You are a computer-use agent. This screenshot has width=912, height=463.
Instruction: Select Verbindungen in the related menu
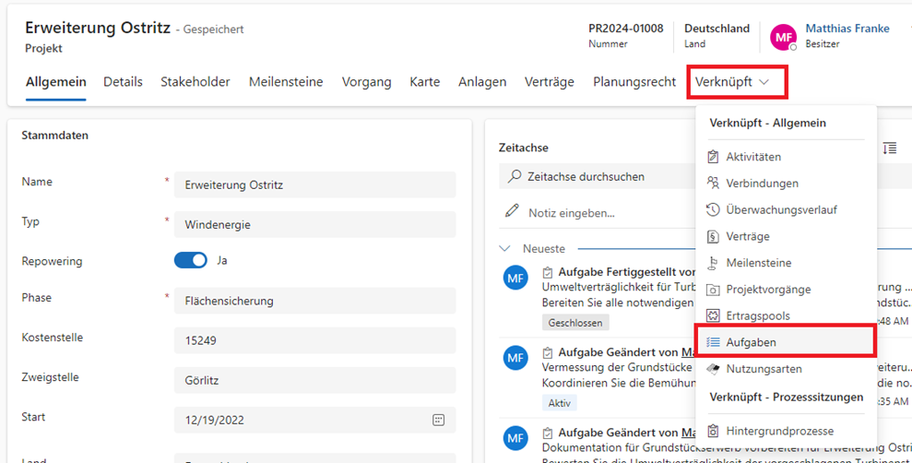pyautogui.click(x=762, y=184)
